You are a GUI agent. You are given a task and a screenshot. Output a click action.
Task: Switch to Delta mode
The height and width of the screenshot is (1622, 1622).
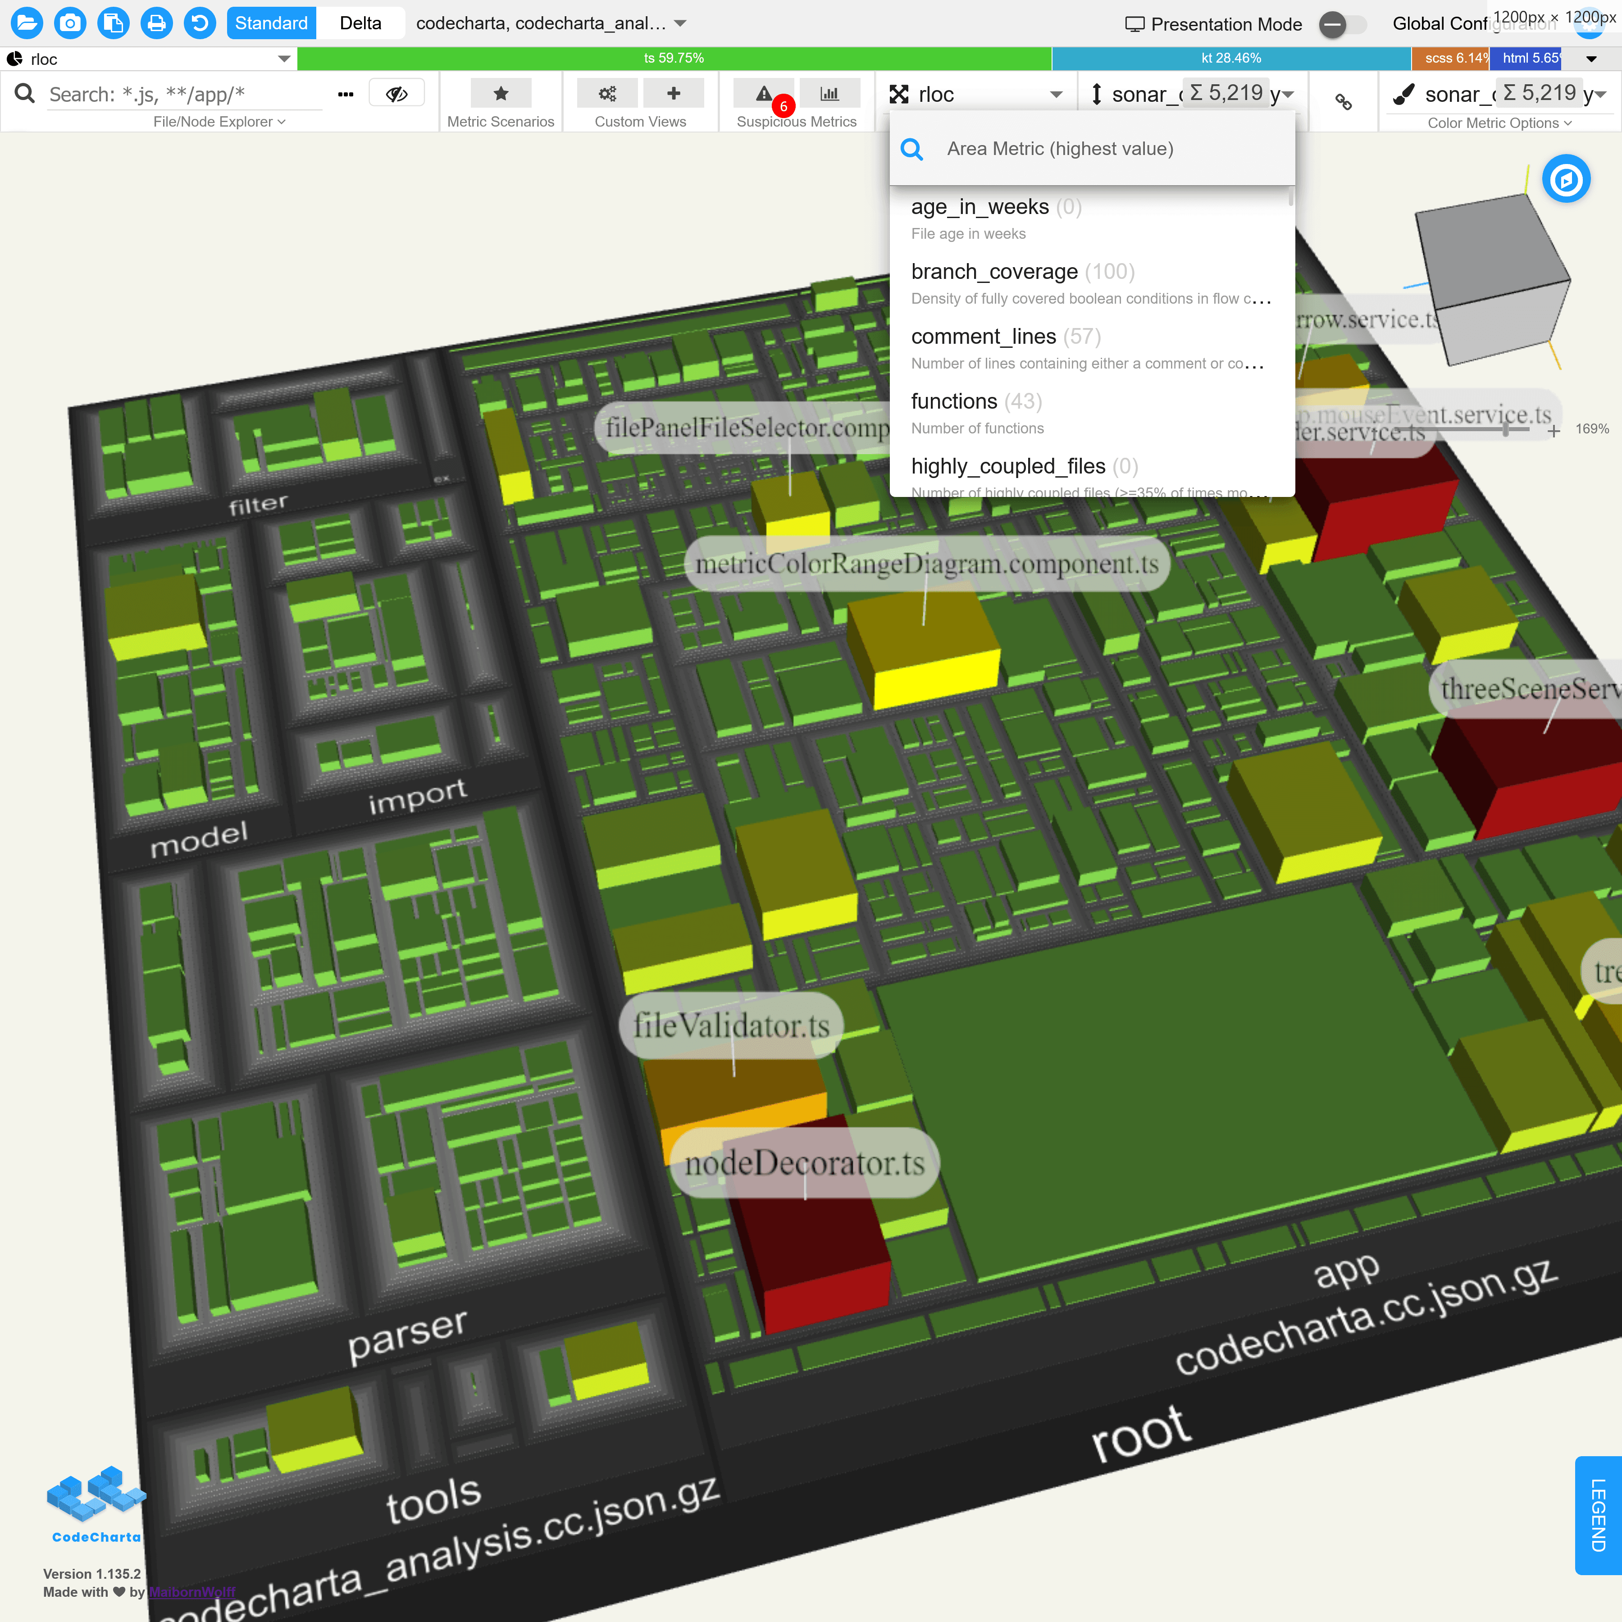(x=360, y=23)
